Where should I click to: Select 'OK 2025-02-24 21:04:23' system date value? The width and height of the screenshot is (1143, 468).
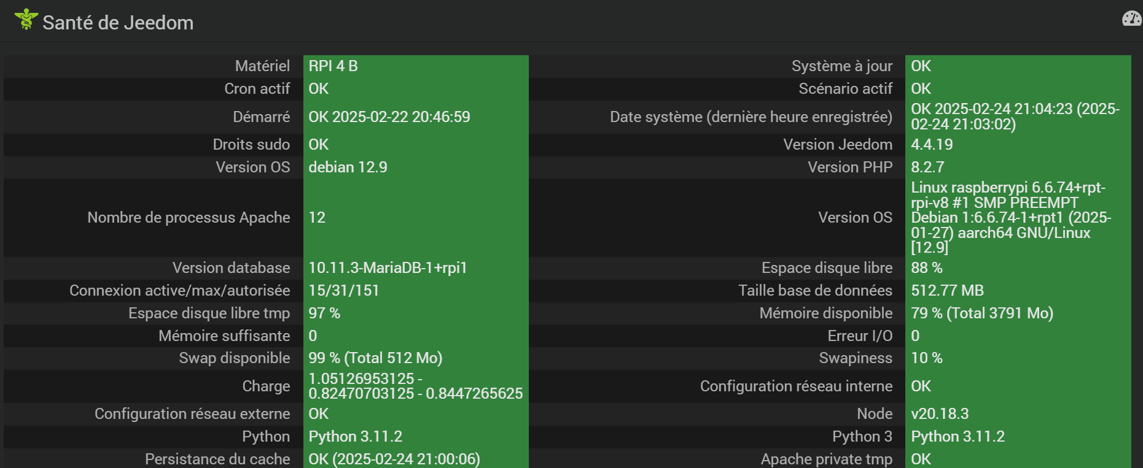click(x=1015, y=117)
